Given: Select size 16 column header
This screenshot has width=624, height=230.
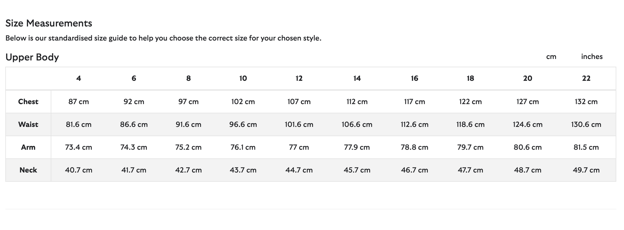Looking at the screenshot, I should coord(414,78).
